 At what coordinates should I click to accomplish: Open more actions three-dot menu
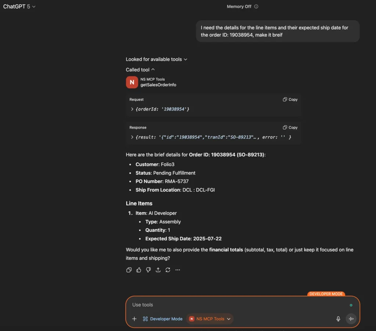coord(178,270)
